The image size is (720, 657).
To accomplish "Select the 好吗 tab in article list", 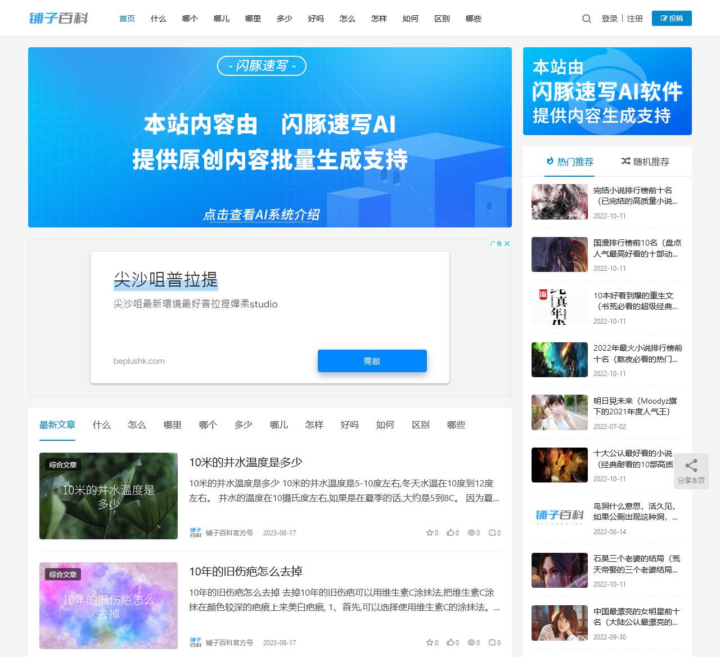I will coord(350,425).
